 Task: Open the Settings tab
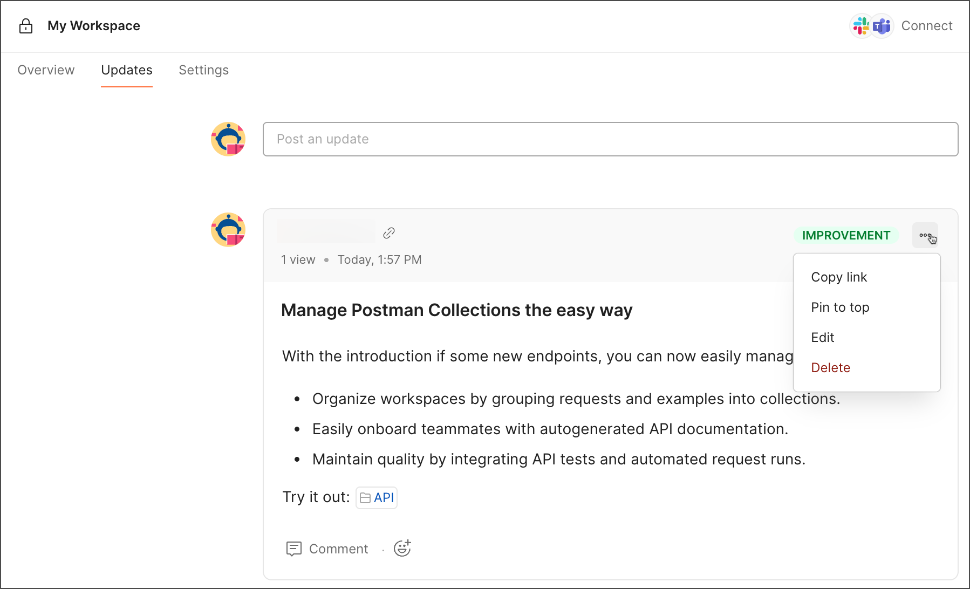203,70
